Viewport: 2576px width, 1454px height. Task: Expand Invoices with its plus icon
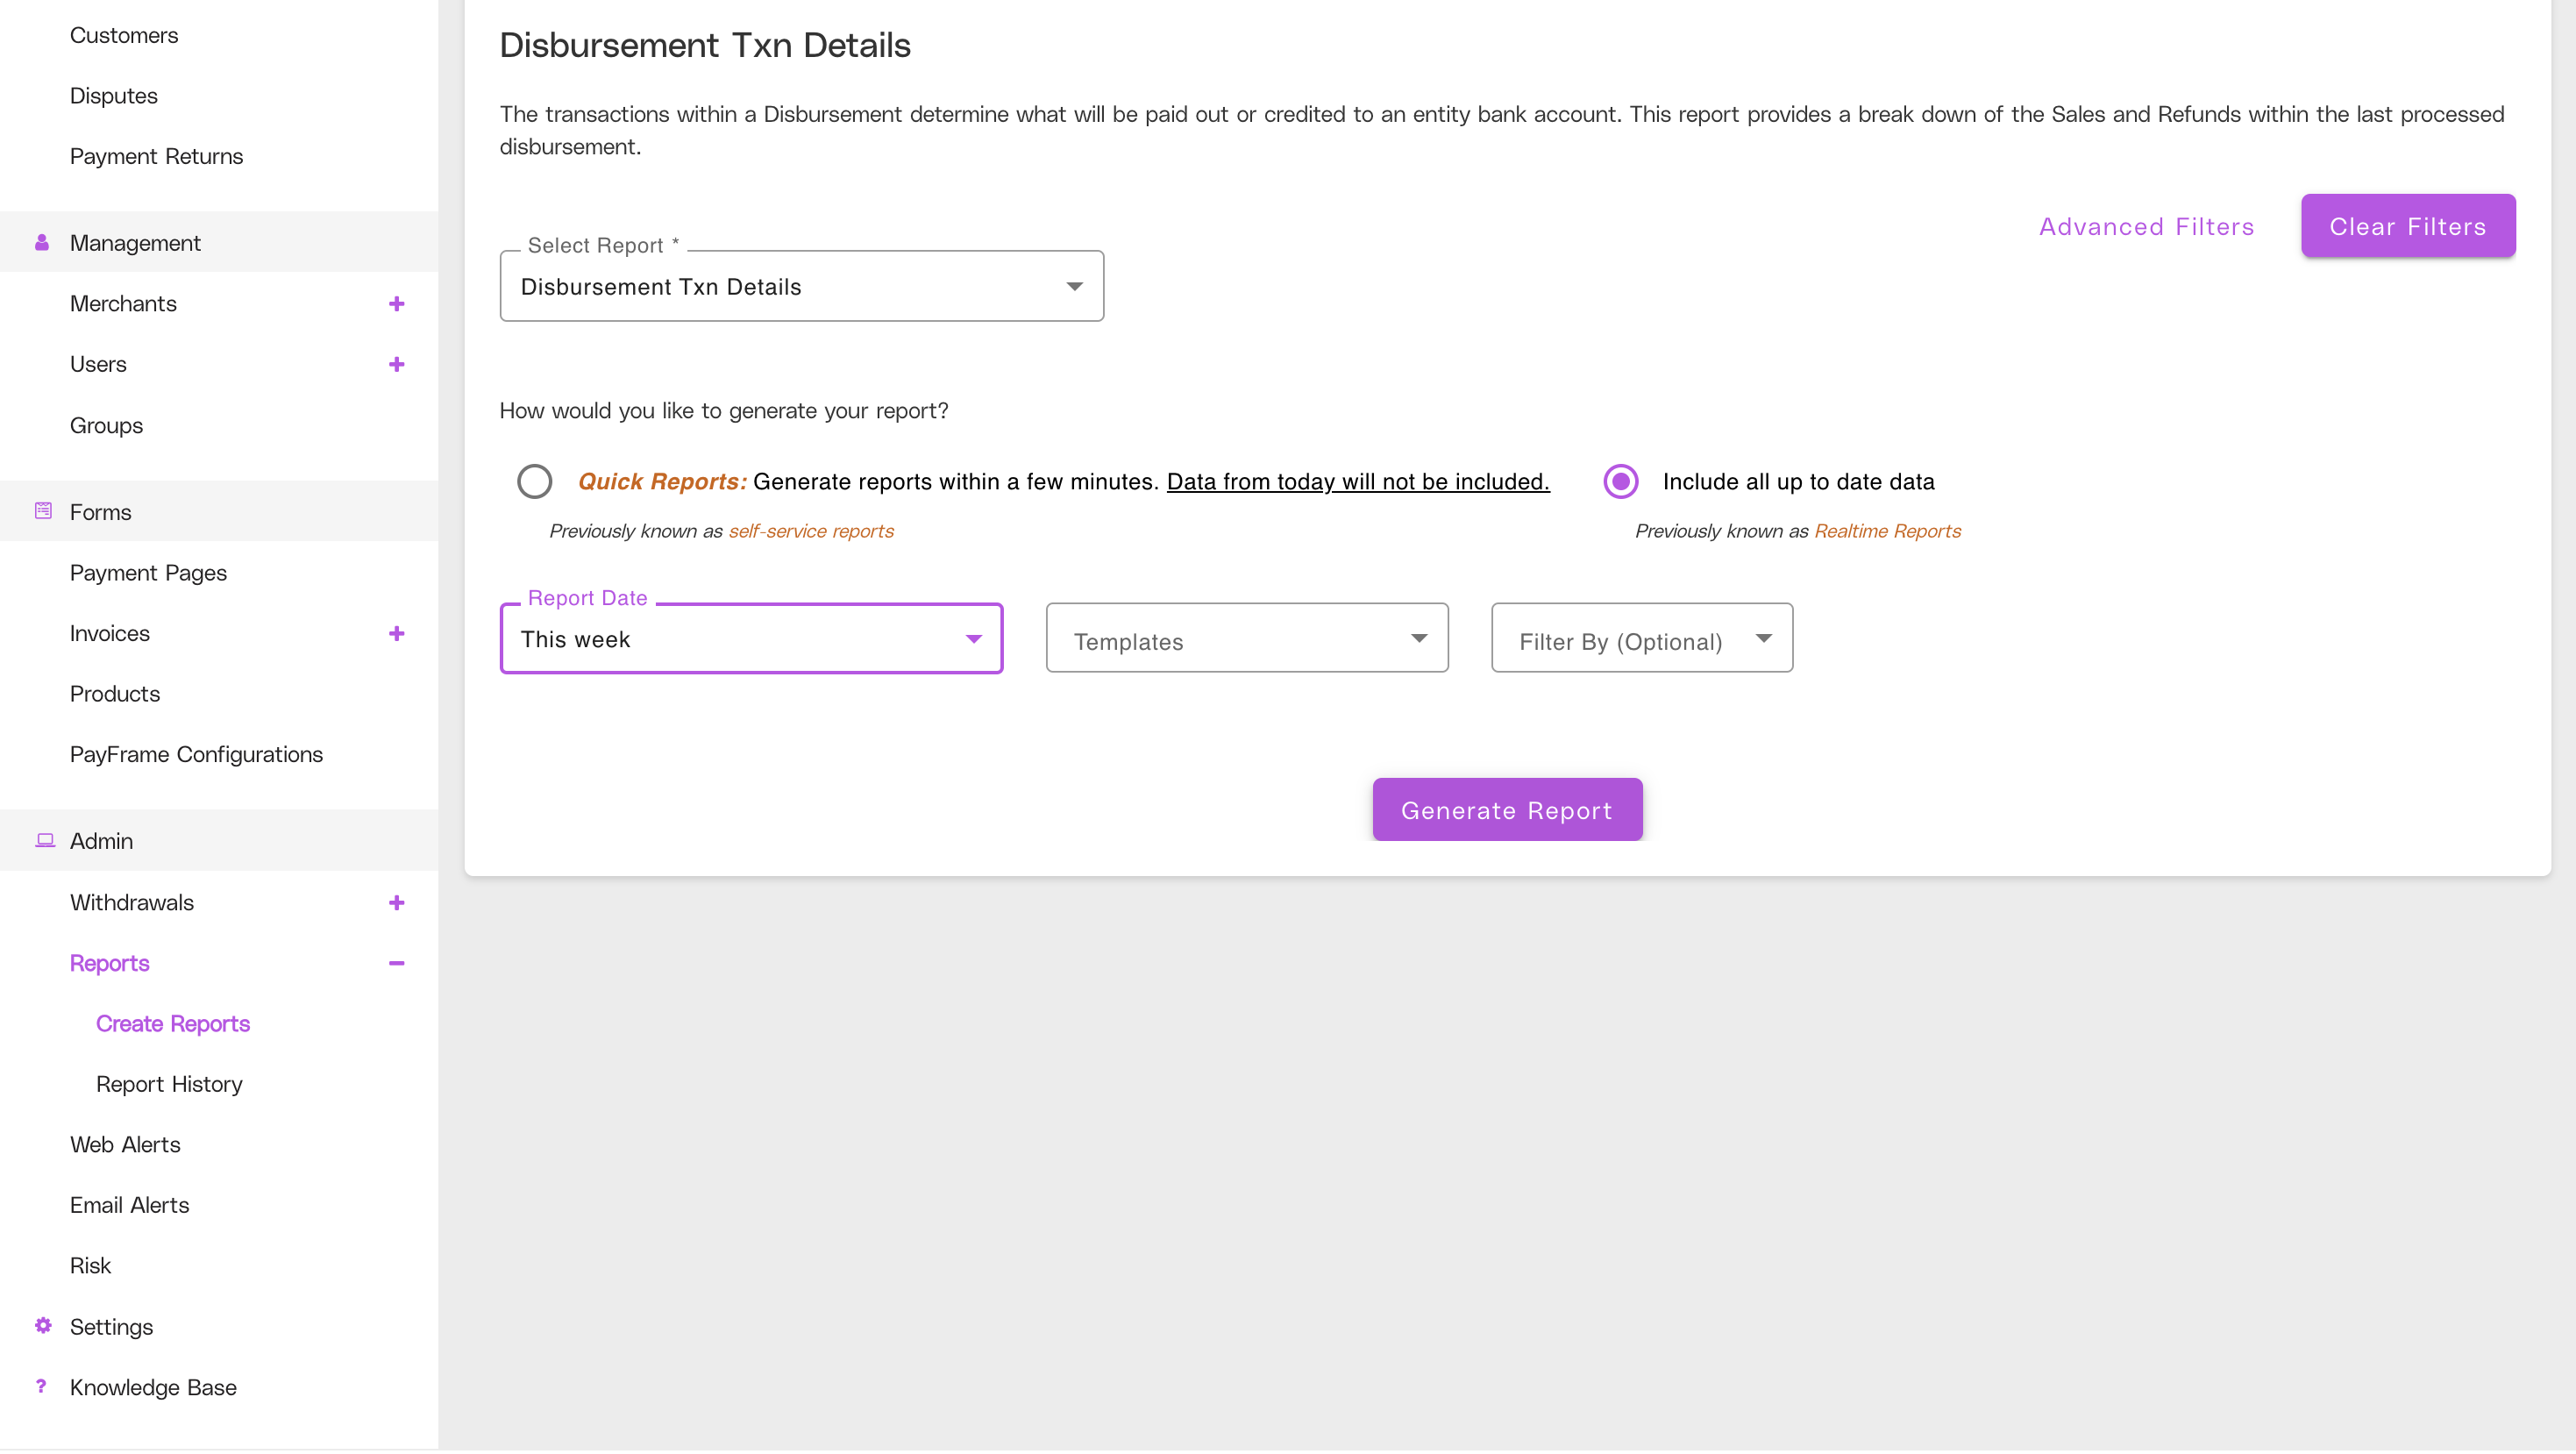(x=397, y=633)
